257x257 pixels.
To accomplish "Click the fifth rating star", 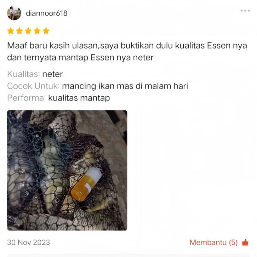I will [x=46, y=31].
